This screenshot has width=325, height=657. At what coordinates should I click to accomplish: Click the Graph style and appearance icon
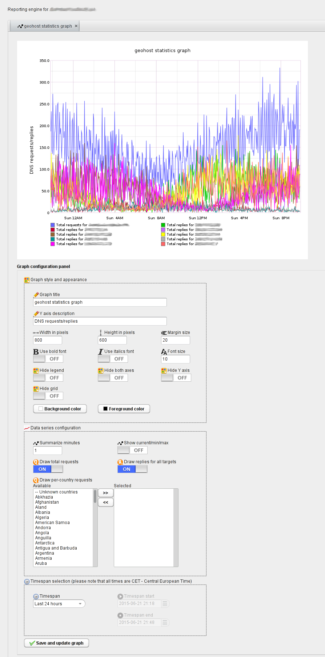(x=27, y=280)
